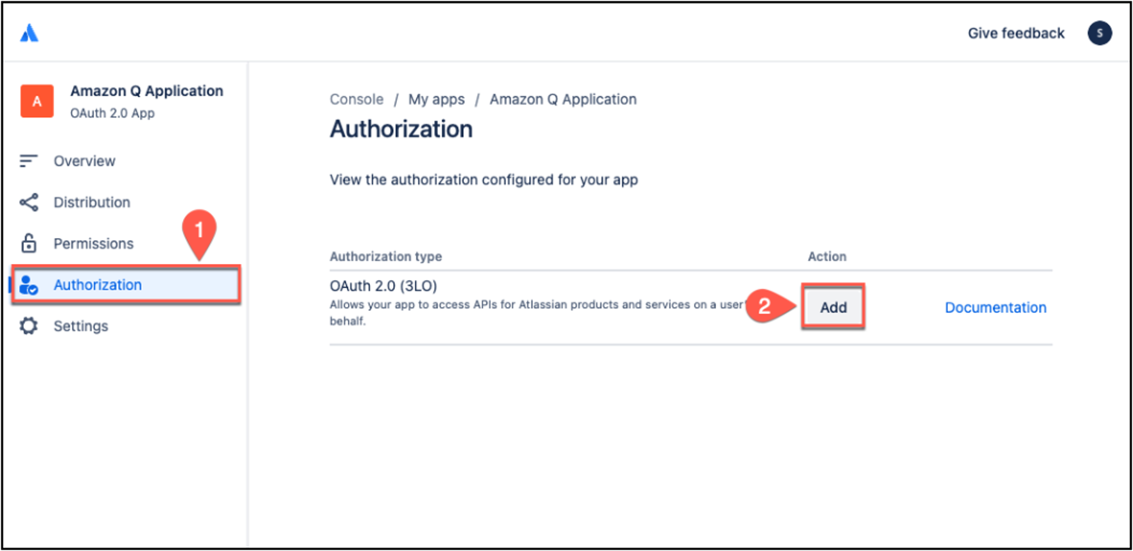Image resolution: width=1133 pixels, height=551 pixels.
Task: Open the user avatar account menu
Action: [1099, 33]
